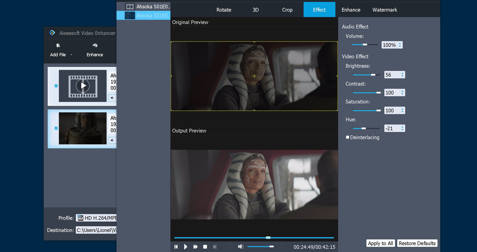Screen dimensions: 477x252
Task: Click the Add File document icon
Action: pyautogui.click(x=58, y=45)
